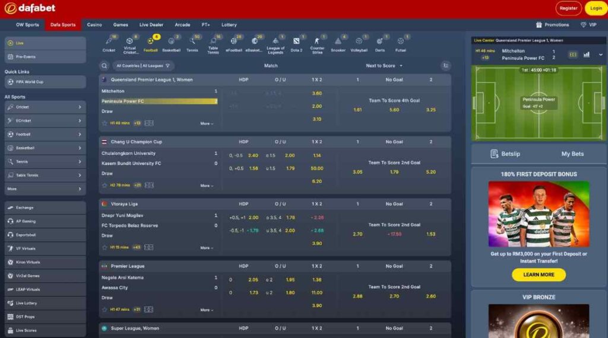608x338 pixels.
Task: Select the Snooker sport icon
Action: pos(338,44)
